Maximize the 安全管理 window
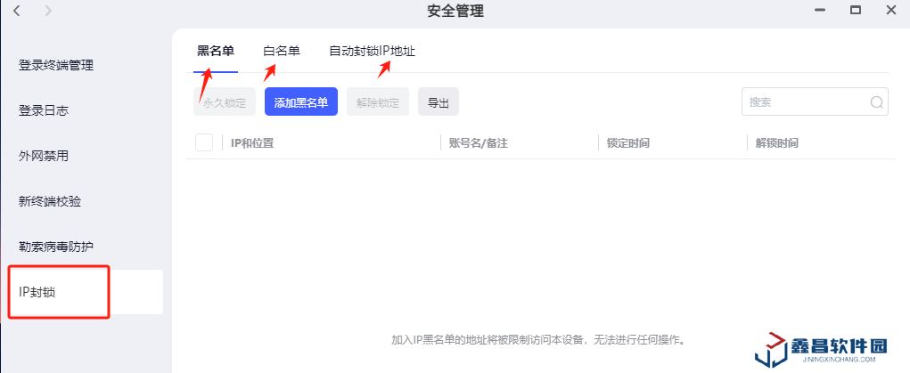910x373 pixels. click(855, 11)
